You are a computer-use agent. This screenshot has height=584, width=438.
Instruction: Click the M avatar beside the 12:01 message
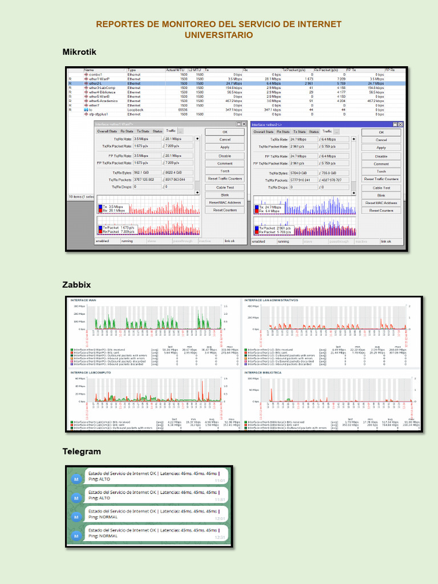(x=76, y=517)
